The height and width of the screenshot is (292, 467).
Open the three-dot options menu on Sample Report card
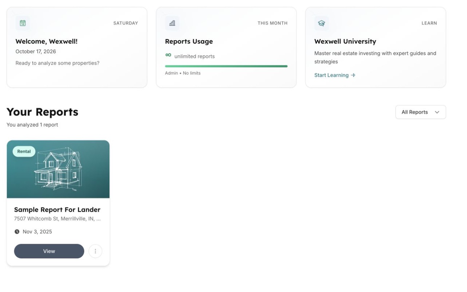(x=96, y=251)
